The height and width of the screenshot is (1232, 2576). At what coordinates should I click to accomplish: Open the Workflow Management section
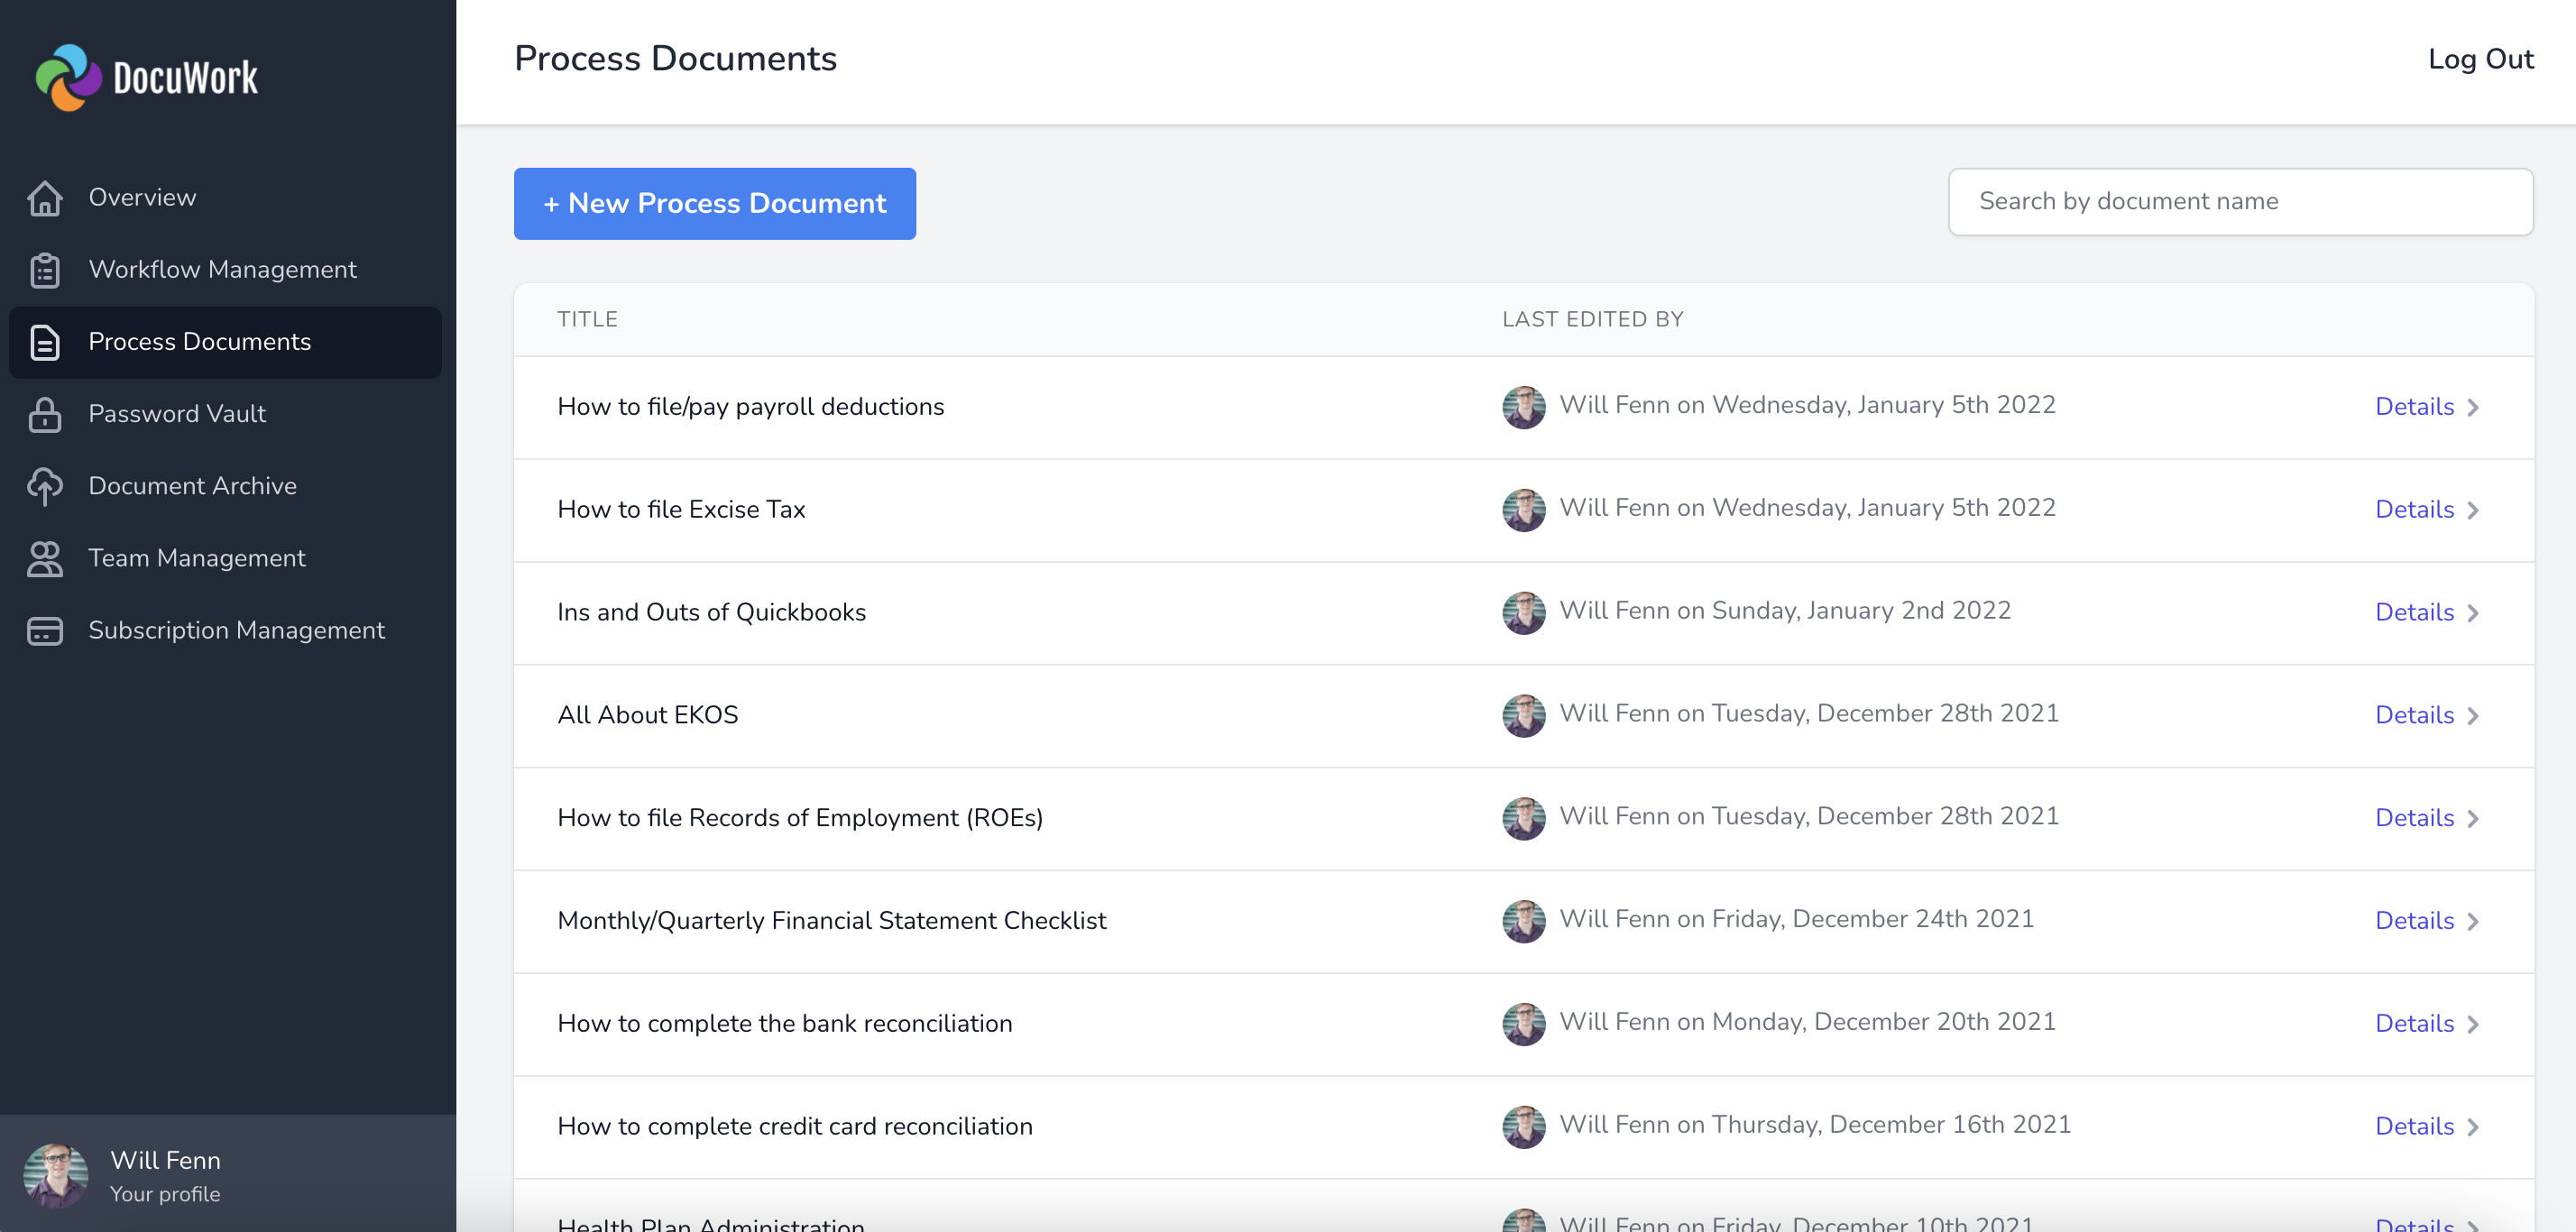tap(222, 270)
